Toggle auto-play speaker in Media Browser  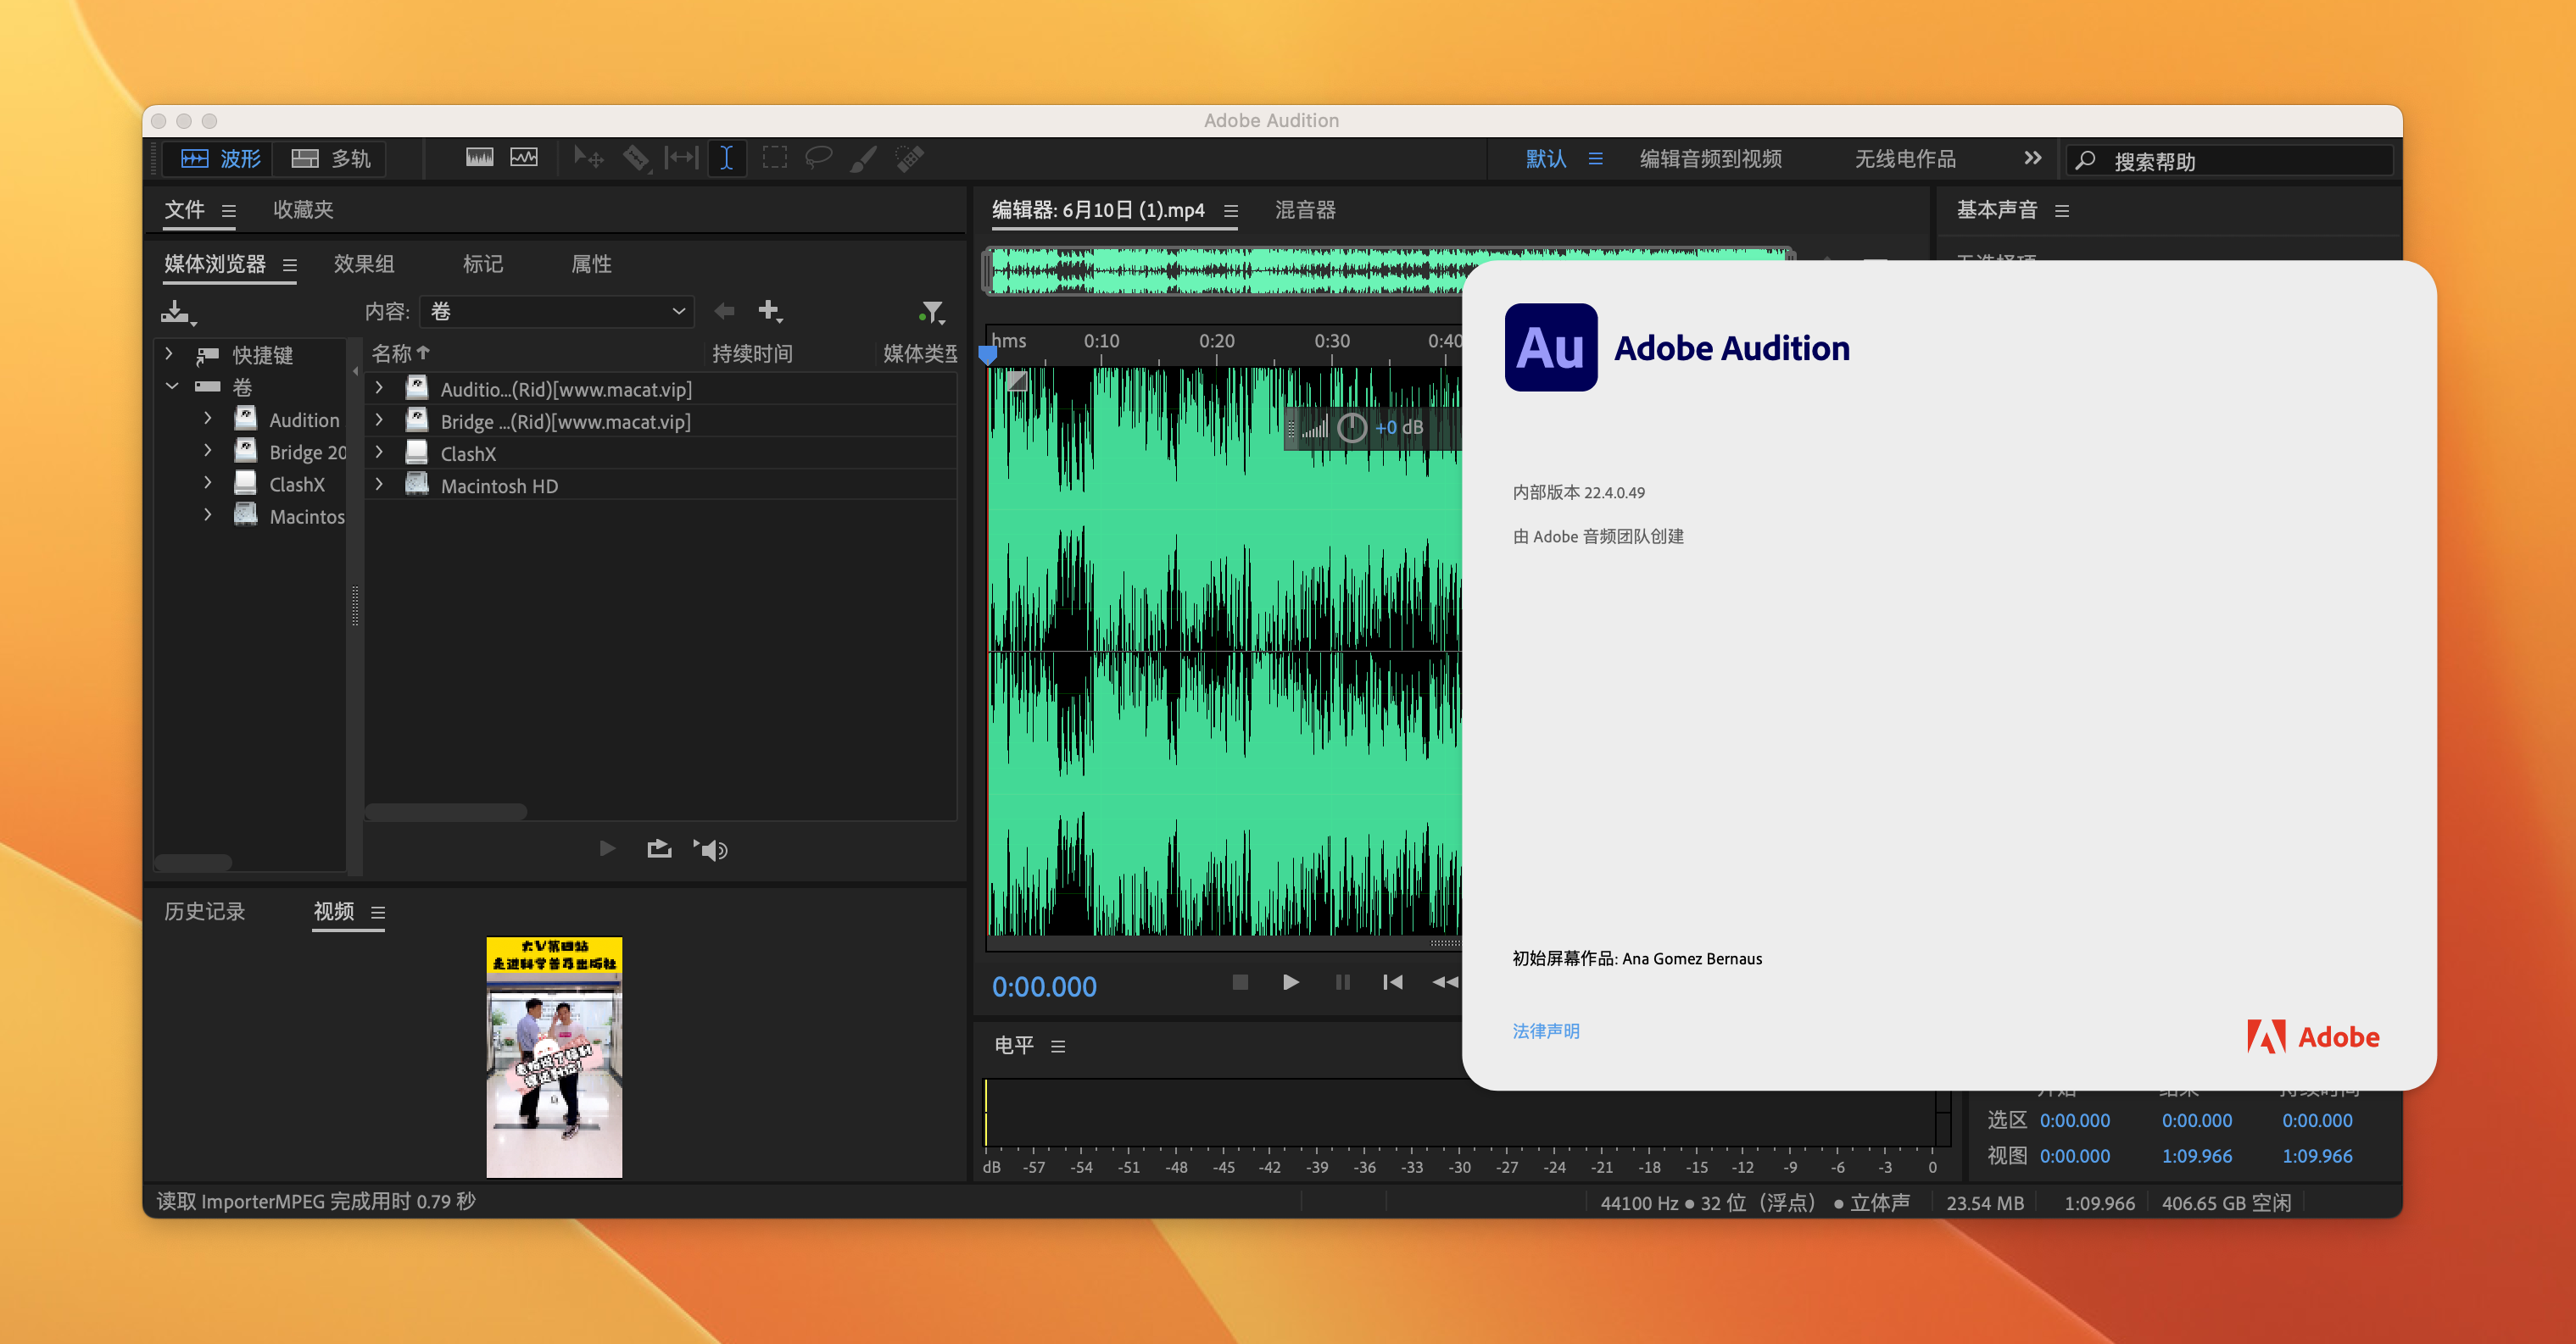pyautogui.click(x=711, y=849)
